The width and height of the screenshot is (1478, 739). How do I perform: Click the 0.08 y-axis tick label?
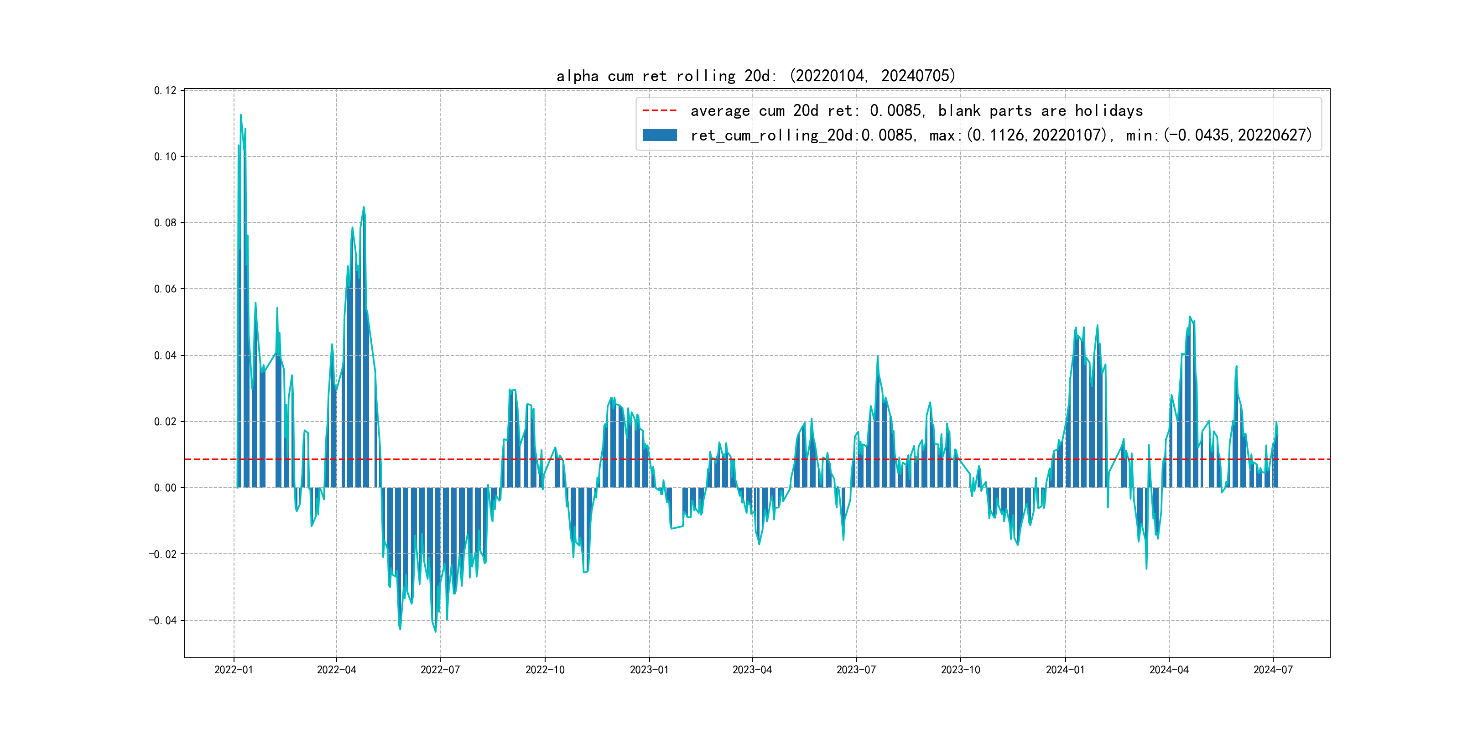click(165, 223)
